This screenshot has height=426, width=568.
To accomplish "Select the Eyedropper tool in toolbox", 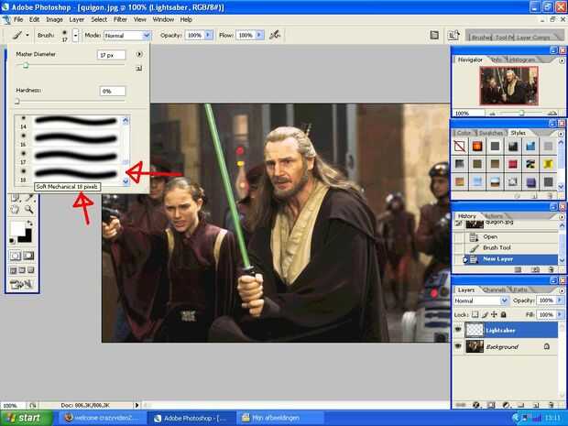I will coord(29,198).
